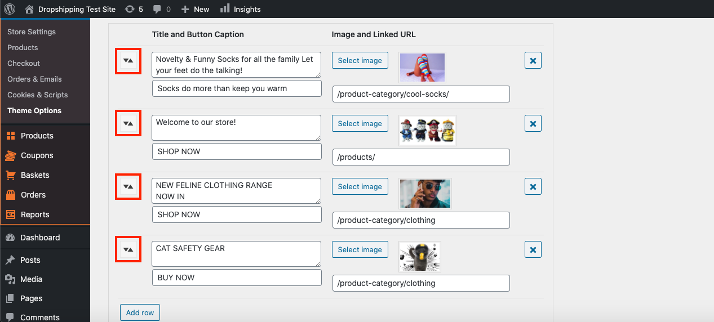Click Select image for Welcome slide
Screen dimensions: 714x322
(360, 123)
